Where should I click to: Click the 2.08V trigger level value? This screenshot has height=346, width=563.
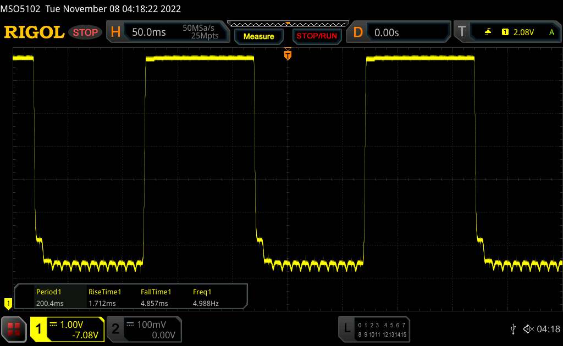coord(523,32)
